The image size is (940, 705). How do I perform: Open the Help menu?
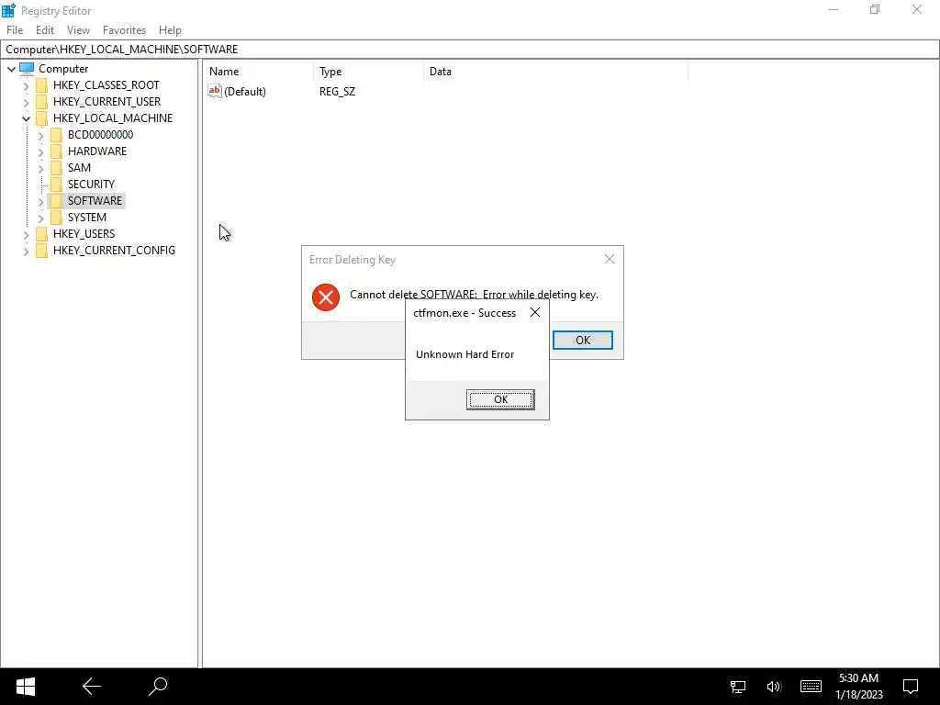170,30
